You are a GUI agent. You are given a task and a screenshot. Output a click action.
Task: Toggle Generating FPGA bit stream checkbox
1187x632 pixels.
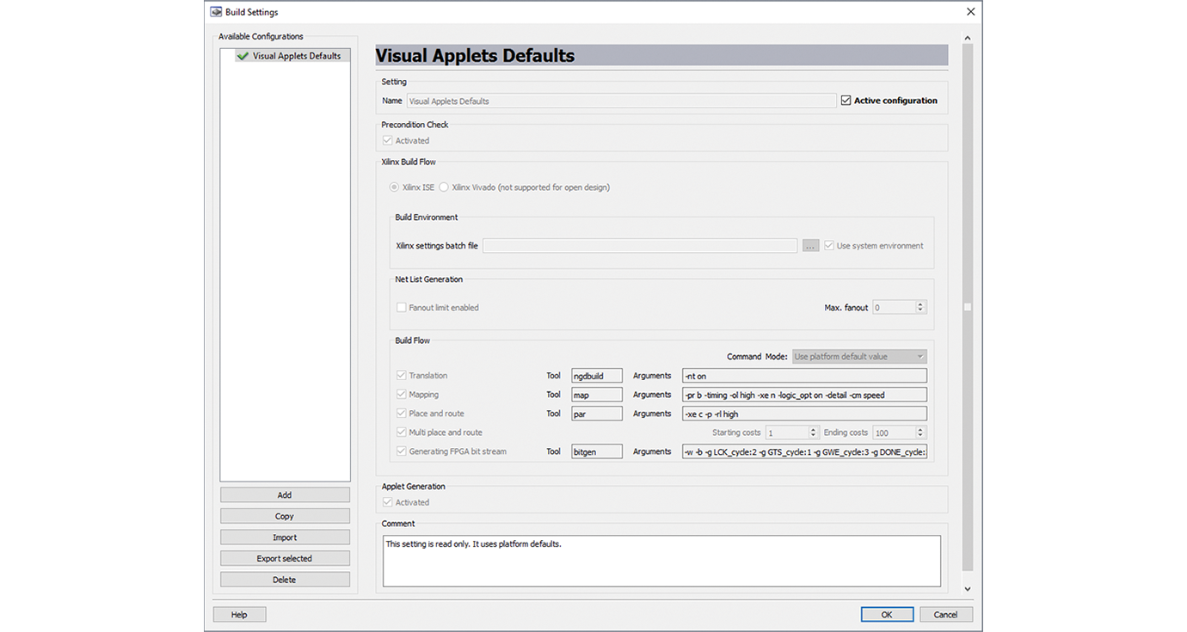point(401,451)
